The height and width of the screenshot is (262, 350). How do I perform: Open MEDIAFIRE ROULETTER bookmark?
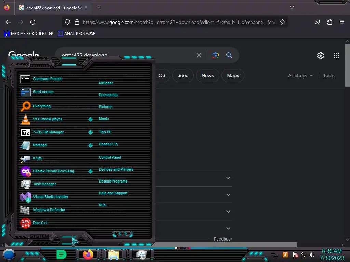[x=29, y=34]
